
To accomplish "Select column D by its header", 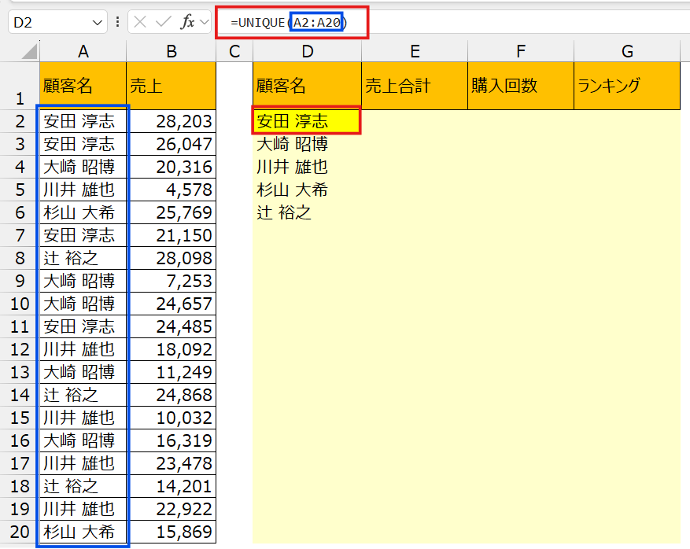I will click(x=307, y=52).
